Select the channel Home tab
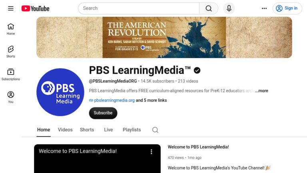 pyautogui.click(x=44, y=130)
